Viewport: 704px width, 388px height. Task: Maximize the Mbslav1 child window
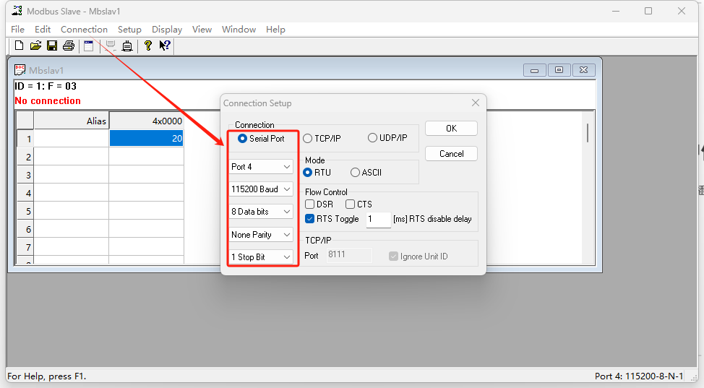click(x=559, y=70)
